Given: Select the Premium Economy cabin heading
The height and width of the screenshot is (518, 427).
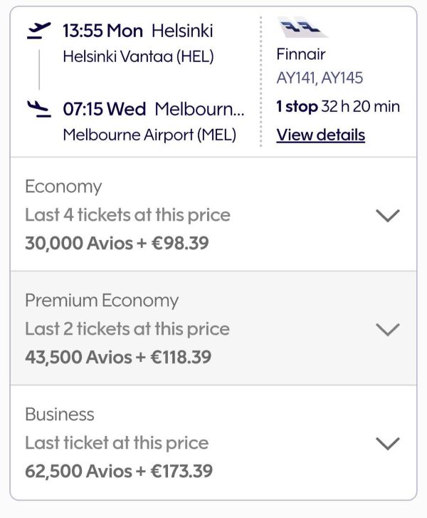Looking at the screenshot, I should pyautogui.click(x=102, y=301).
